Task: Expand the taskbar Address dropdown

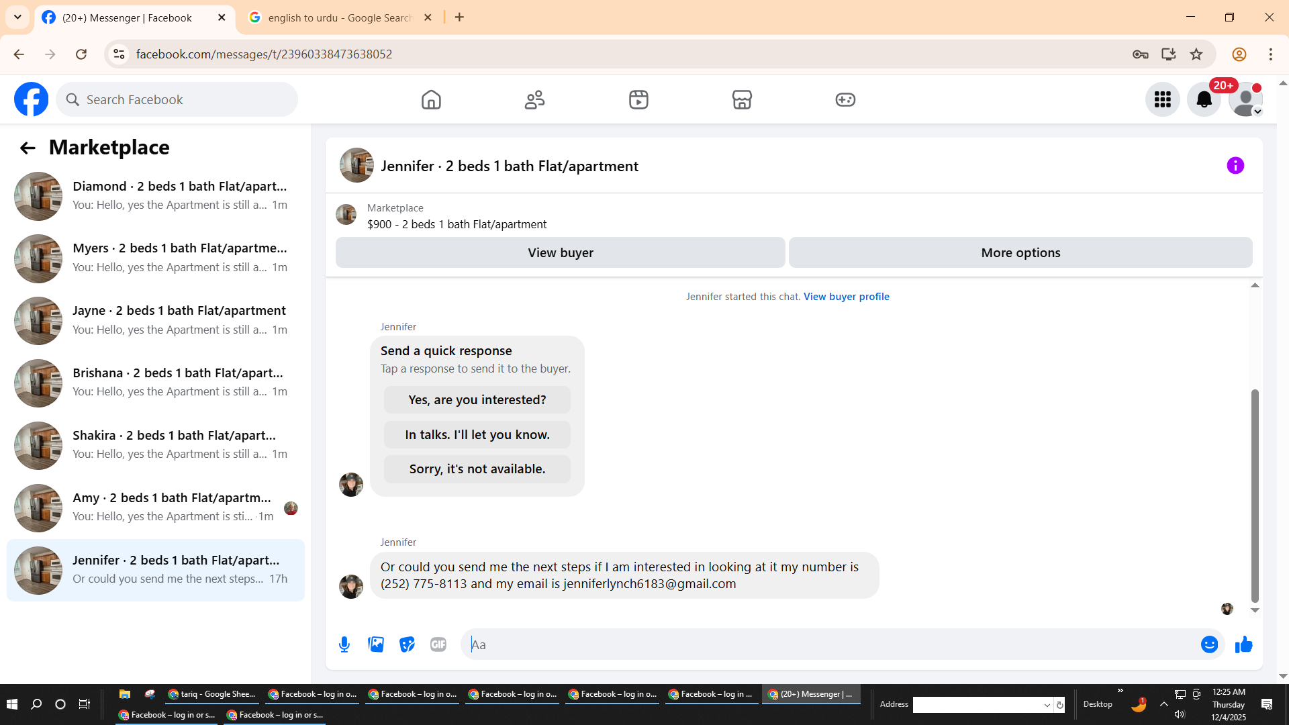Action: click(1047, 705)
